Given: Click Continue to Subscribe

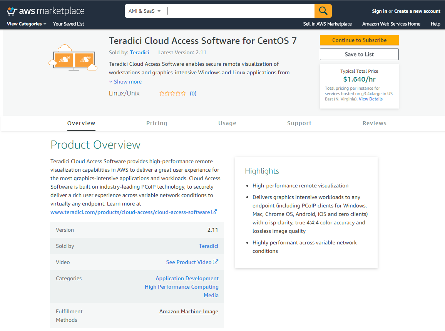Looking at the screenshot, I should pos(359,40).
